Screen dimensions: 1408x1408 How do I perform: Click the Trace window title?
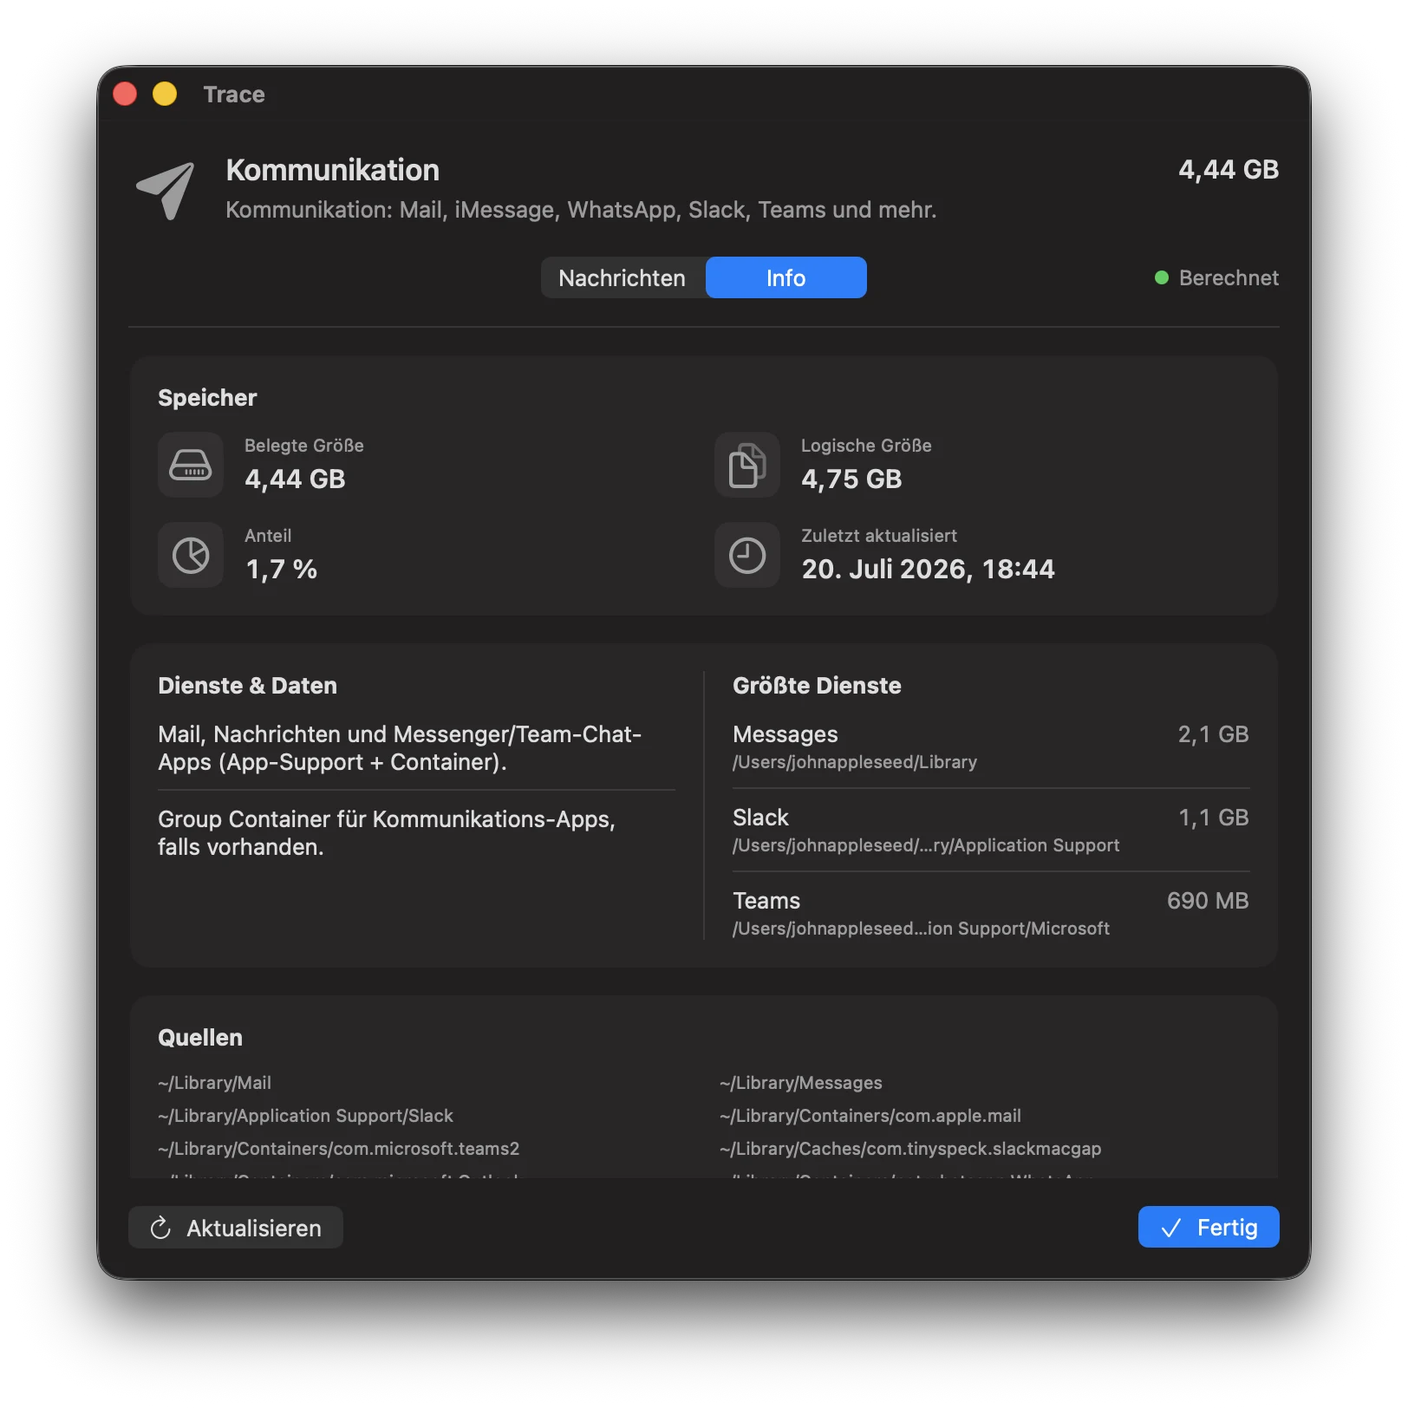[x=234, y=94]
